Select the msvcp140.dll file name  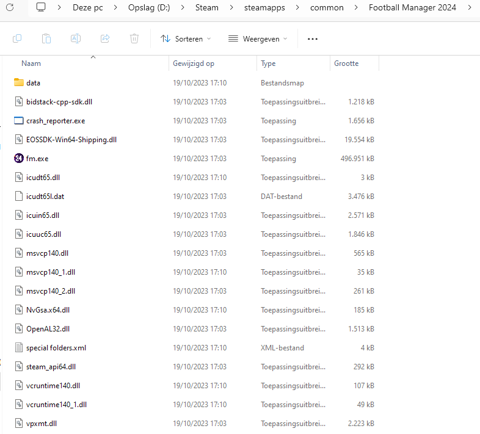click(47, 253)
